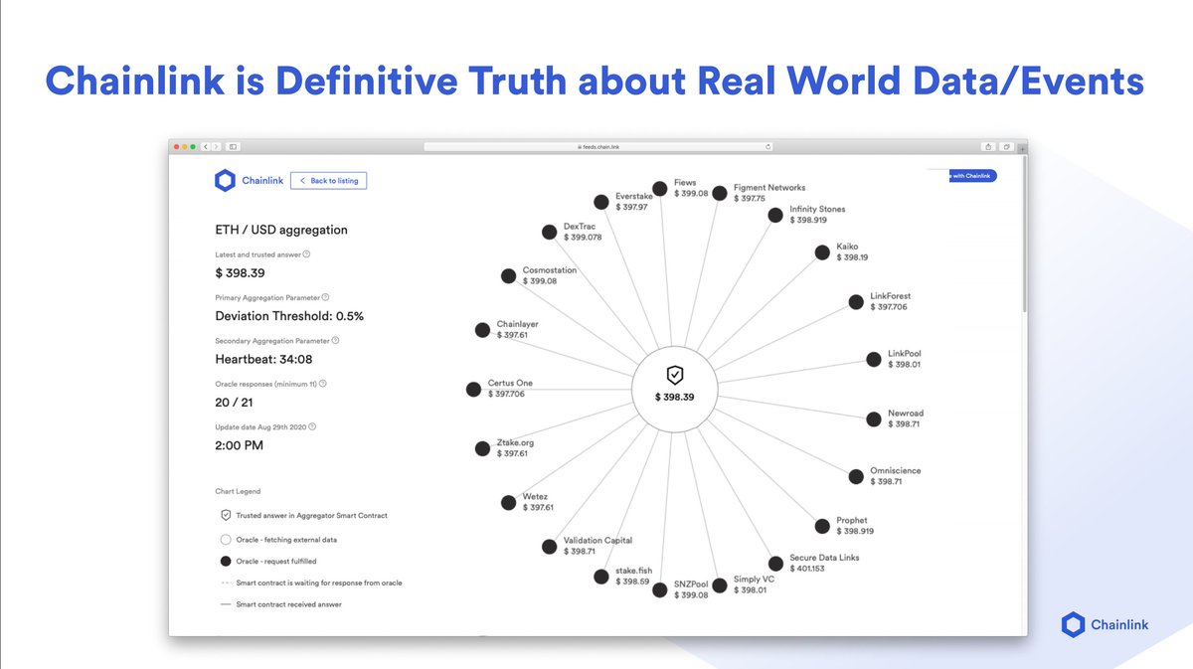Select the stake.fish oracle node
This screenshot has width=1193, height=669.
[600, 577]
